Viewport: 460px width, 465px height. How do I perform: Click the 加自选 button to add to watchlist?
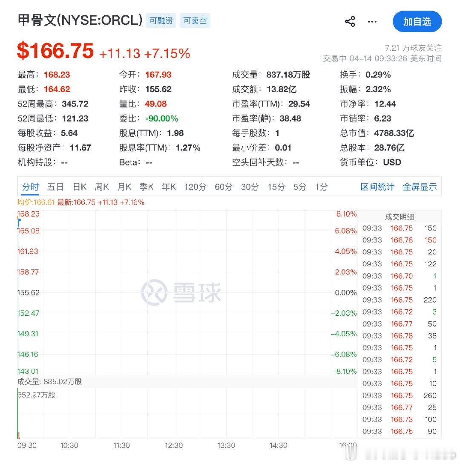pos(417,21)
